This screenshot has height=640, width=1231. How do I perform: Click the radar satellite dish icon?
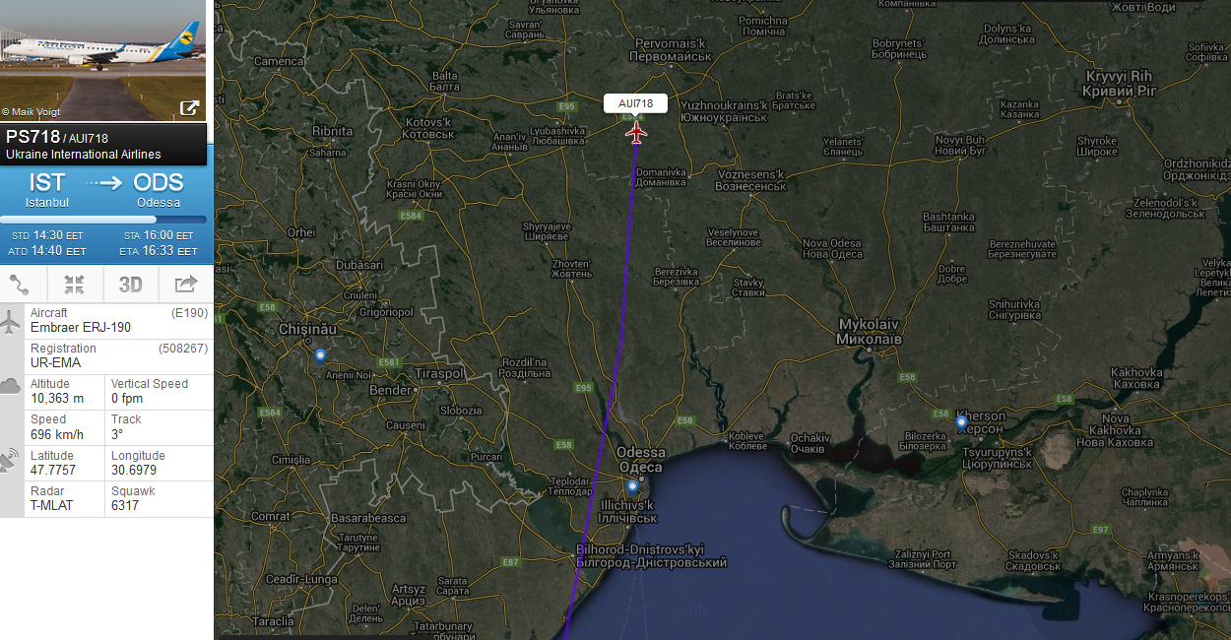pos(12,460)
